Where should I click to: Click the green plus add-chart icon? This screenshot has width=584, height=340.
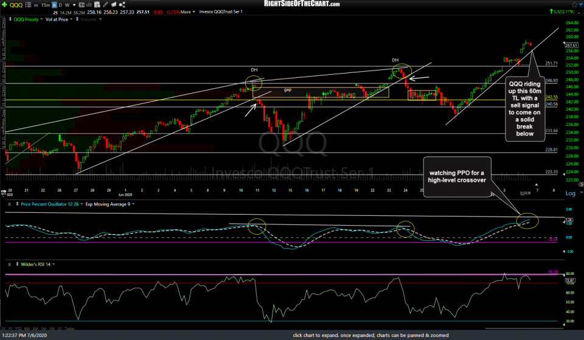coord(4,5)
